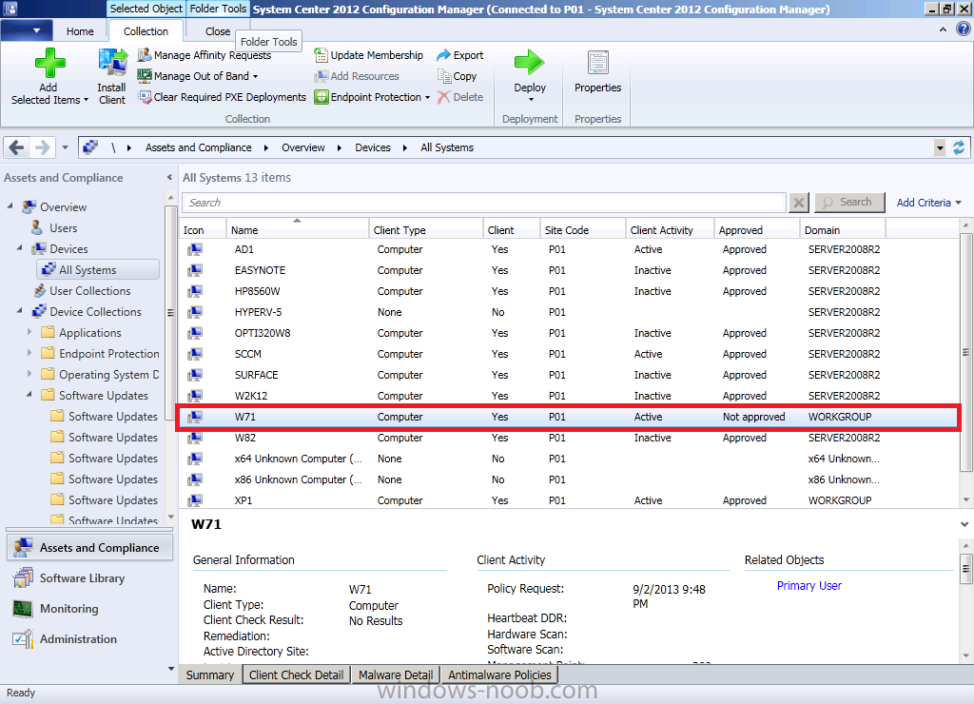Click the Export ribbon button
Viewport: 974px width, 704px height.
(x=460, y=55)
